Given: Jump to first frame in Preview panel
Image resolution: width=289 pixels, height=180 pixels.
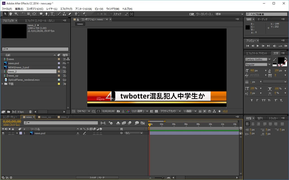Looking at the screenshot, I should pos(248,46).
